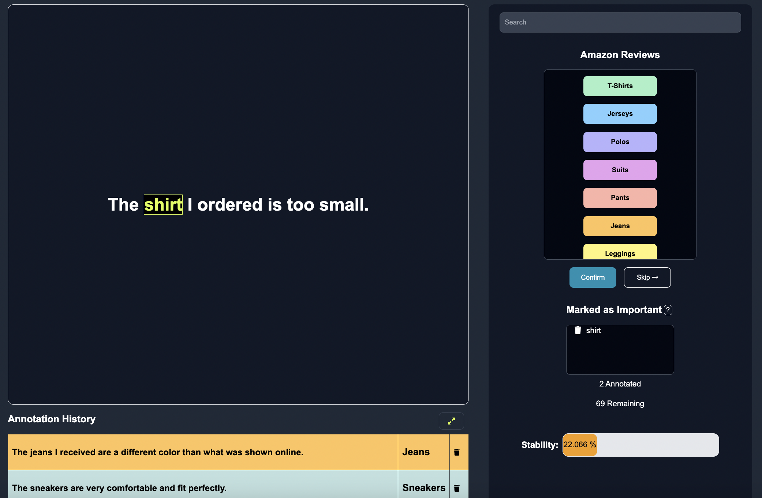
Task: Click the Skip arrow button
Action: click(647, 277)
